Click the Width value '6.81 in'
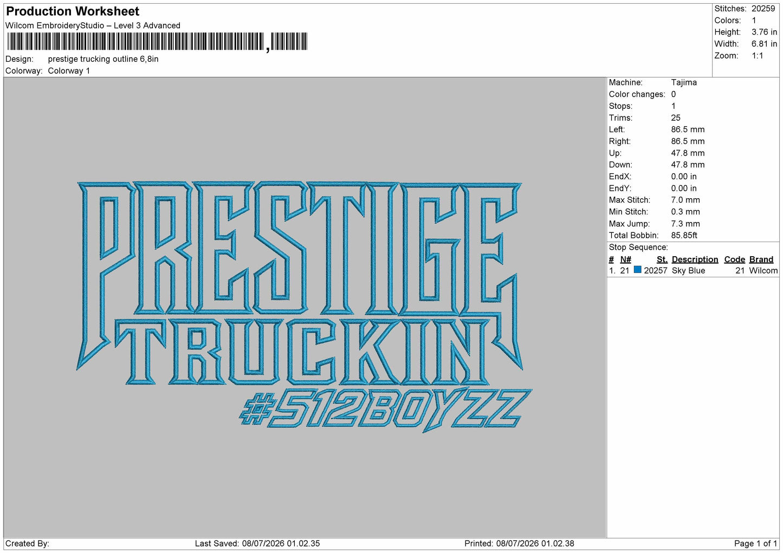The image size is (783, 553). pos(764,44)
